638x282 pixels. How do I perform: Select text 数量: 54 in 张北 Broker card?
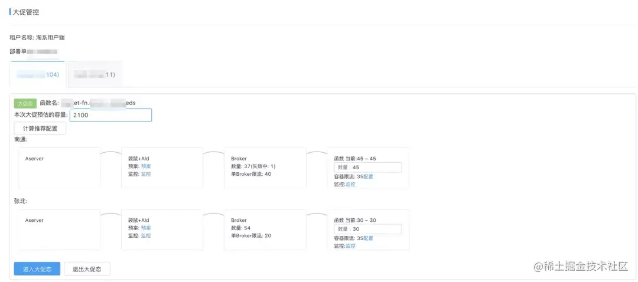click(x=241, y=228)
